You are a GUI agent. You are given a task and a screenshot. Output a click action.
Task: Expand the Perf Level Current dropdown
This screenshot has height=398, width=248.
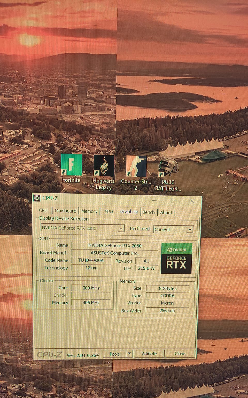(x=190, y=229)
